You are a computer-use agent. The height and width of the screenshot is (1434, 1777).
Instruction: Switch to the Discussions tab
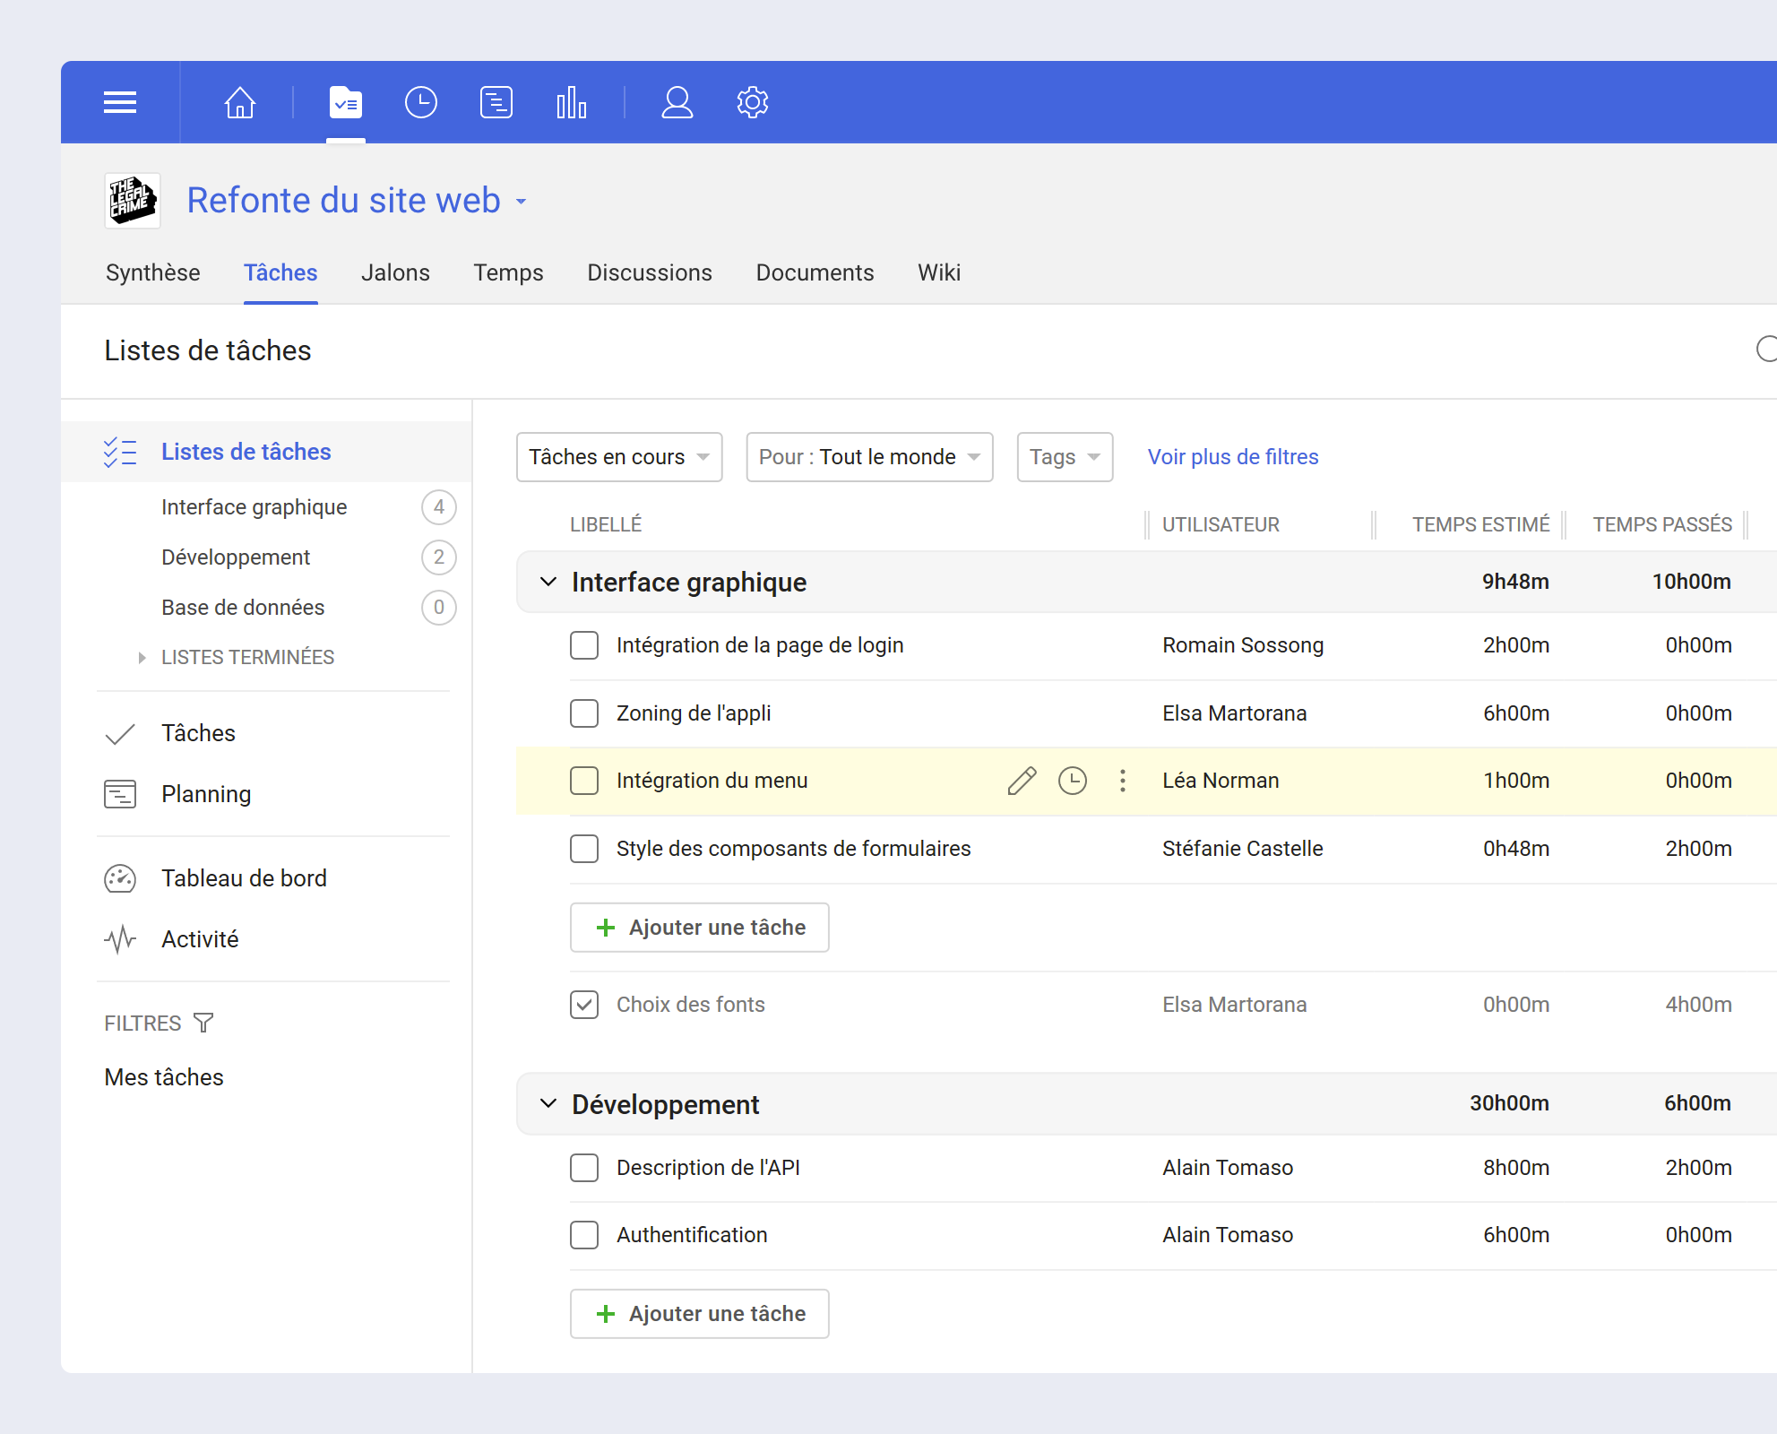650,272
